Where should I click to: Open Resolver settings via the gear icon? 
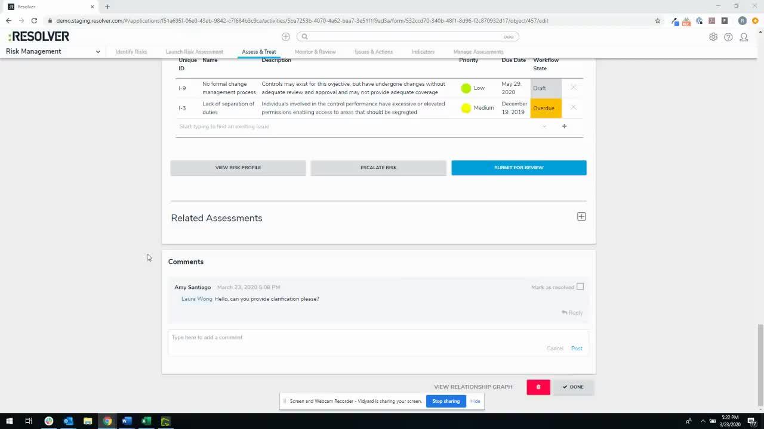pyautogui.click(x=713, y=36)
